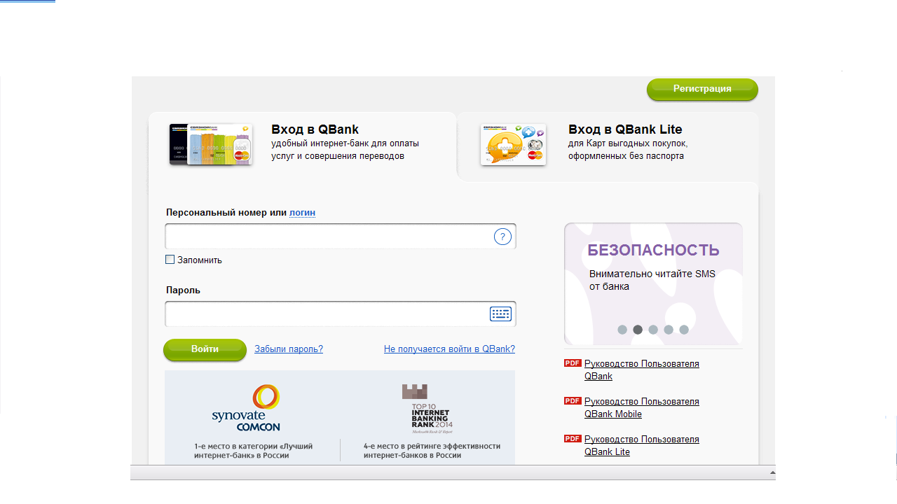The image size is (897, 504).
Task: Focus the Пароль password input
Action: (x=341, y=314)
